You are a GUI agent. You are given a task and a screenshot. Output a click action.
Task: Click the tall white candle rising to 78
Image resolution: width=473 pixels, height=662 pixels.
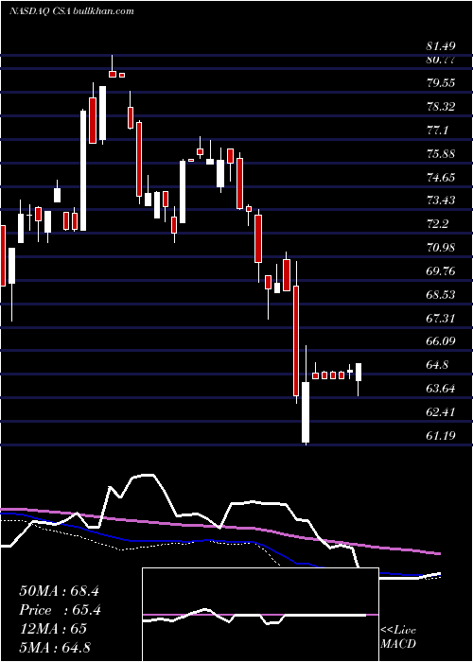pos(83,170)
